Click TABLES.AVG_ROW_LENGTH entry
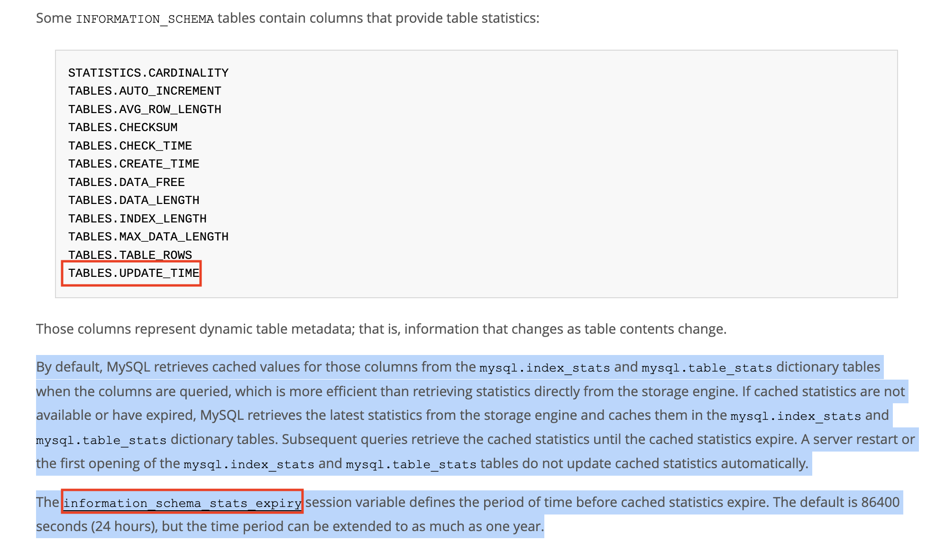This screenshot has height=550, width=936. tap(145, 109)
